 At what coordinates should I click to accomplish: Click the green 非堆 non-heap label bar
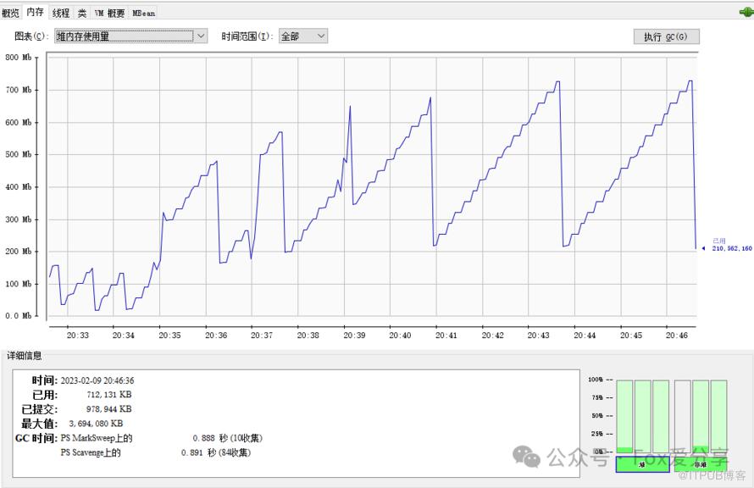tap(701, 464)
